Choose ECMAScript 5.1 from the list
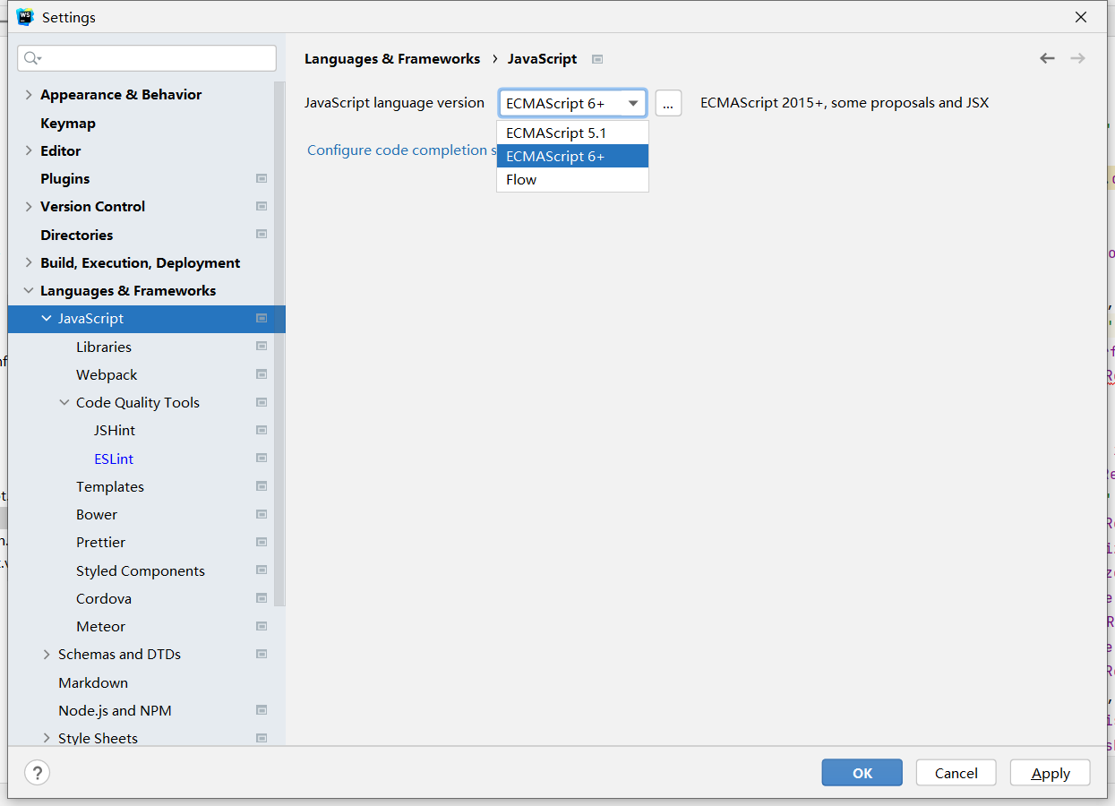The height and width of the screenshot is (806, 1115). (x=572, y=133)
